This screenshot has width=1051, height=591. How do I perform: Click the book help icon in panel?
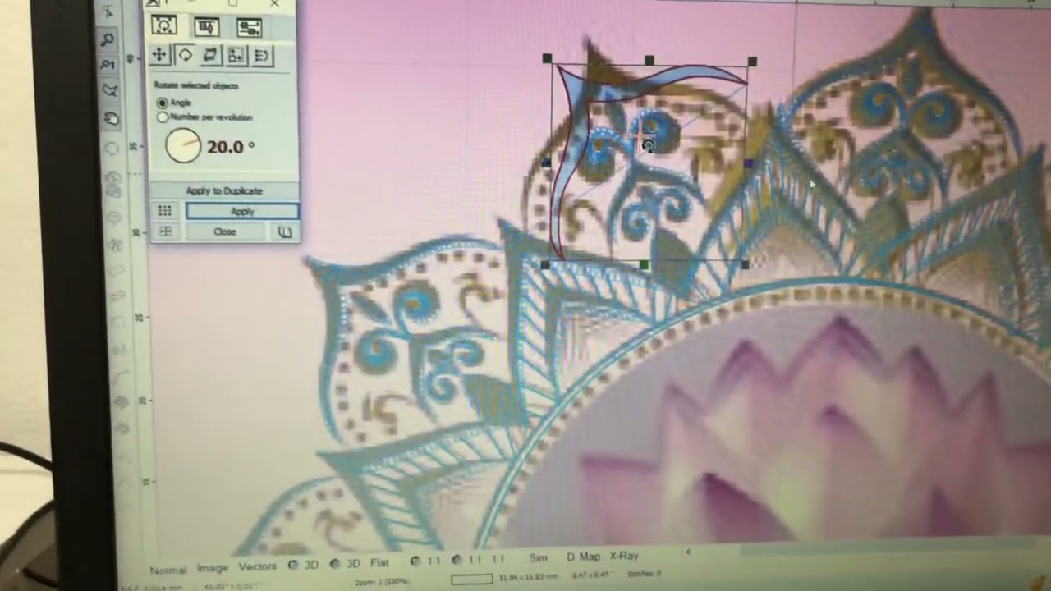tap(284, 232)
